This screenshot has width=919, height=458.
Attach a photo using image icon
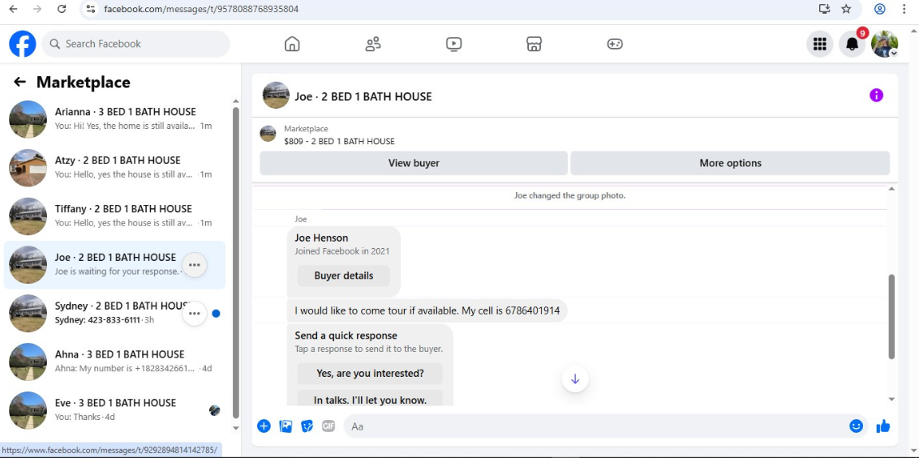point(286,426)
